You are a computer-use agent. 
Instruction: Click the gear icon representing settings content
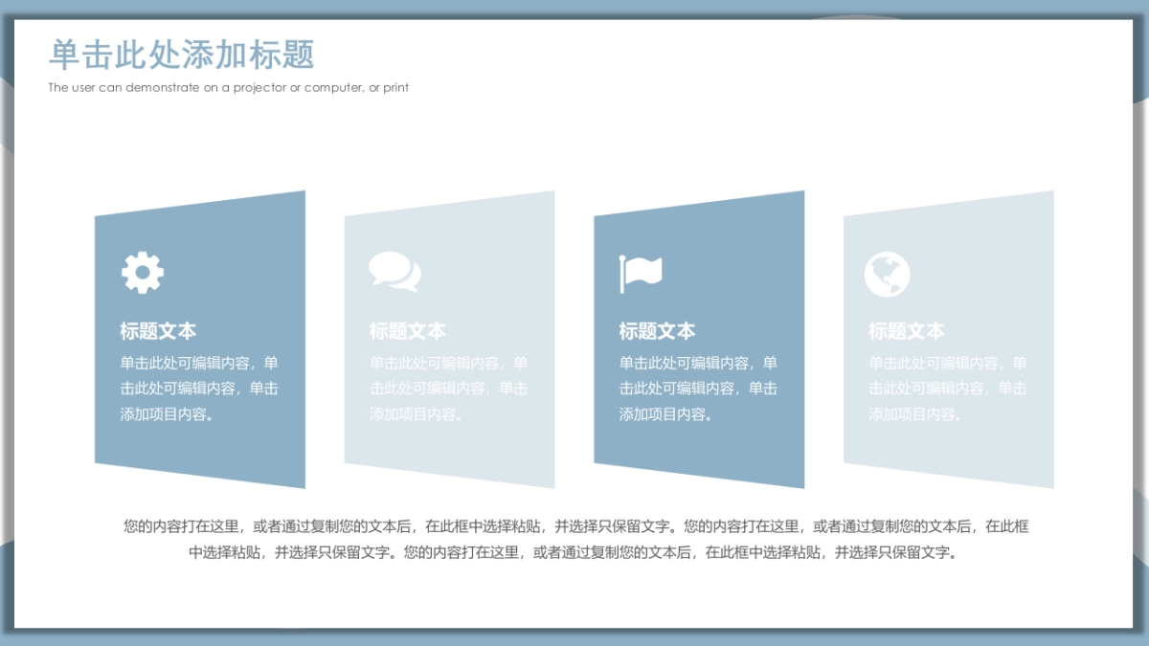point(142,270)
